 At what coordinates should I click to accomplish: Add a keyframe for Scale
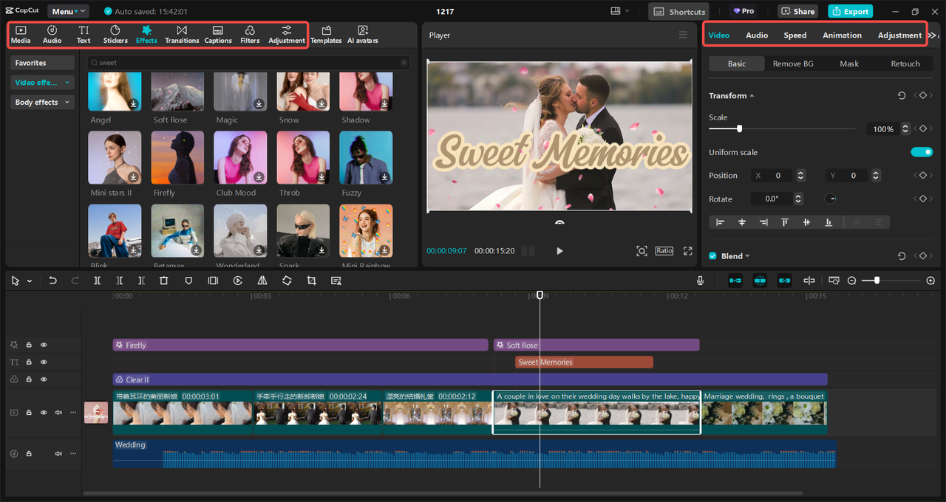(923, 128)
